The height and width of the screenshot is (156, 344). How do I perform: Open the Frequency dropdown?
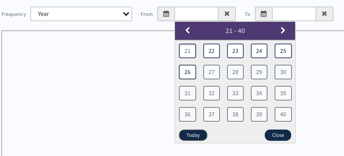point(81,14)
